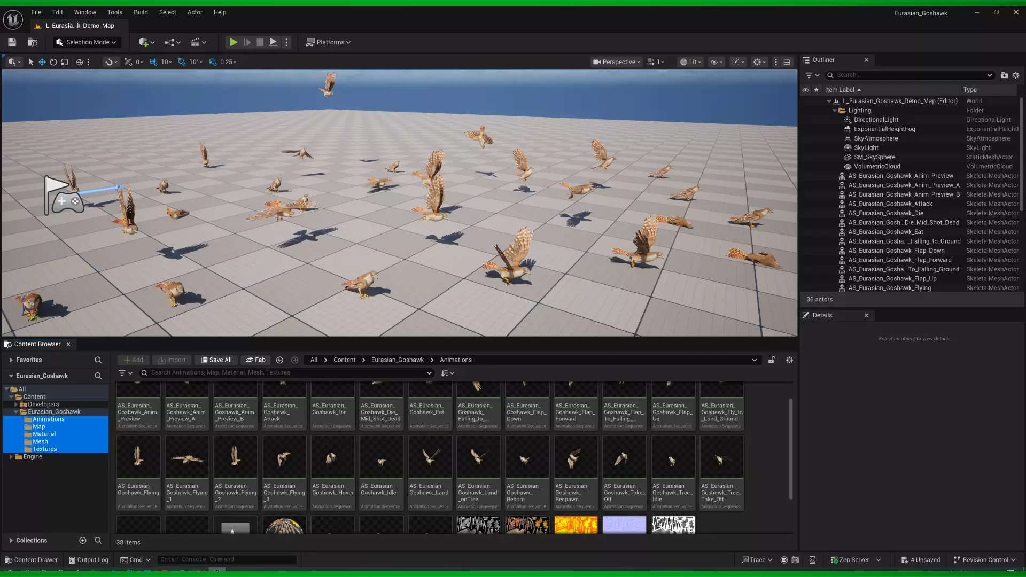
Task: Click the Outliner add folder icon
Action: (x=1004, y=75)
